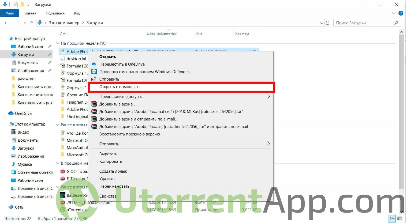
Task: Select Рабочий стол under quick access
Action: pyautogui.click(x=30, y=47)
